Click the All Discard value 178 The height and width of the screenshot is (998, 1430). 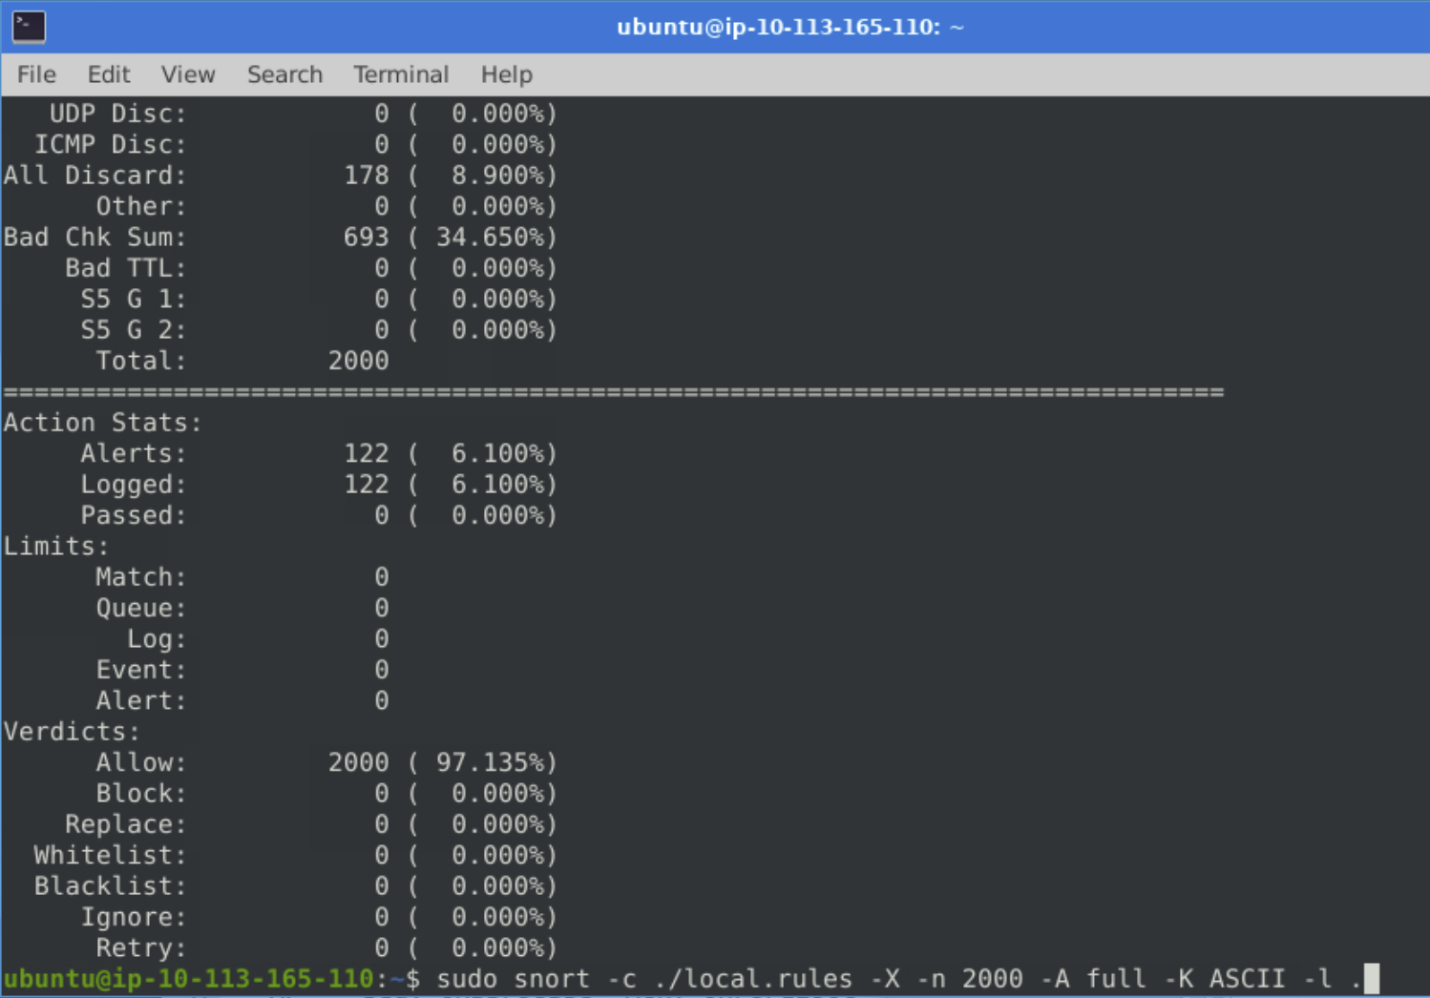[367, 176]
